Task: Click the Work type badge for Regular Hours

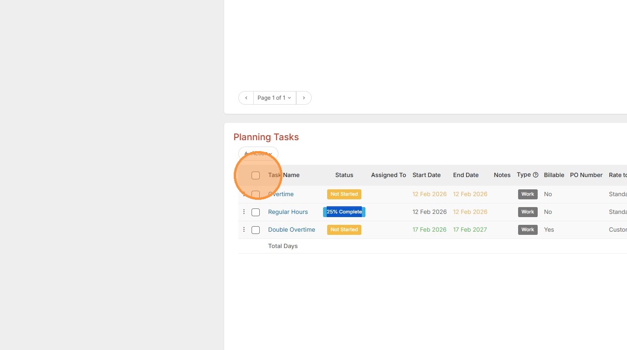Action: point(528,212)
